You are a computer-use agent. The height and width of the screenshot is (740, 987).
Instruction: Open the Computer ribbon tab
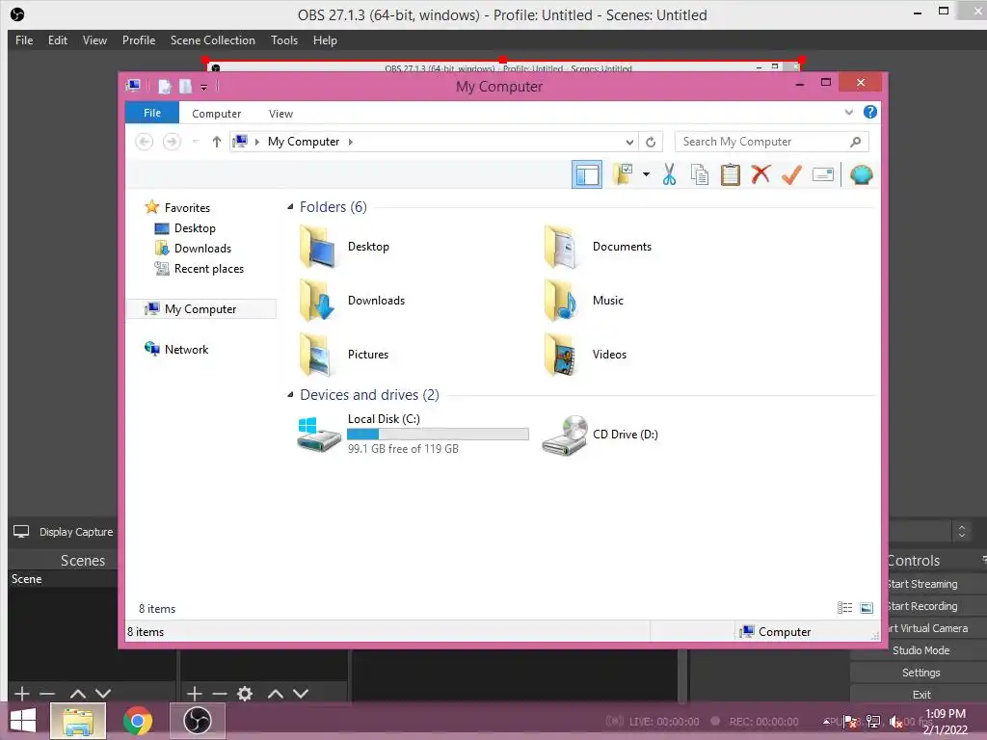[217, 114]
